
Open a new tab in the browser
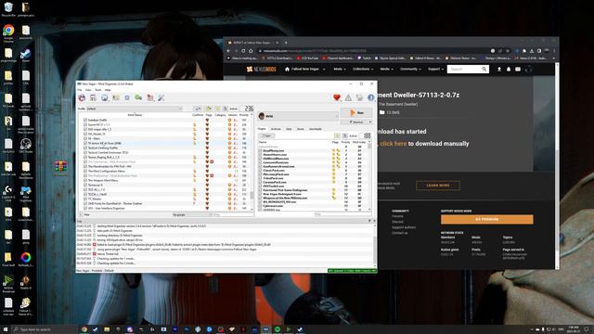tap(286, 43)
